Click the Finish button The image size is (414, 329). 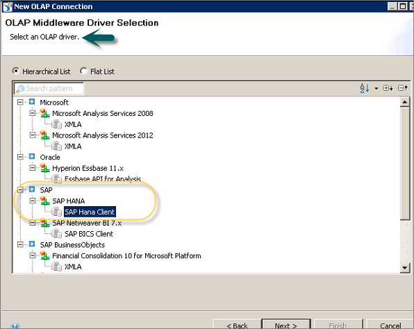[338, 325]
